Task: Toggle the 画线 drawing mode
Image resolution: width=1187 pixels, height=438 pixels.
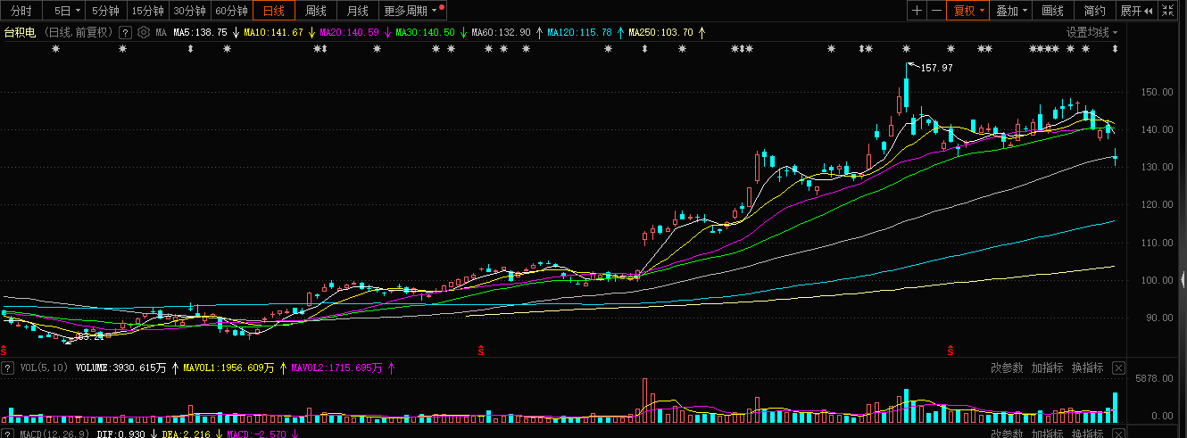Action: click(x=1053, y=11)
